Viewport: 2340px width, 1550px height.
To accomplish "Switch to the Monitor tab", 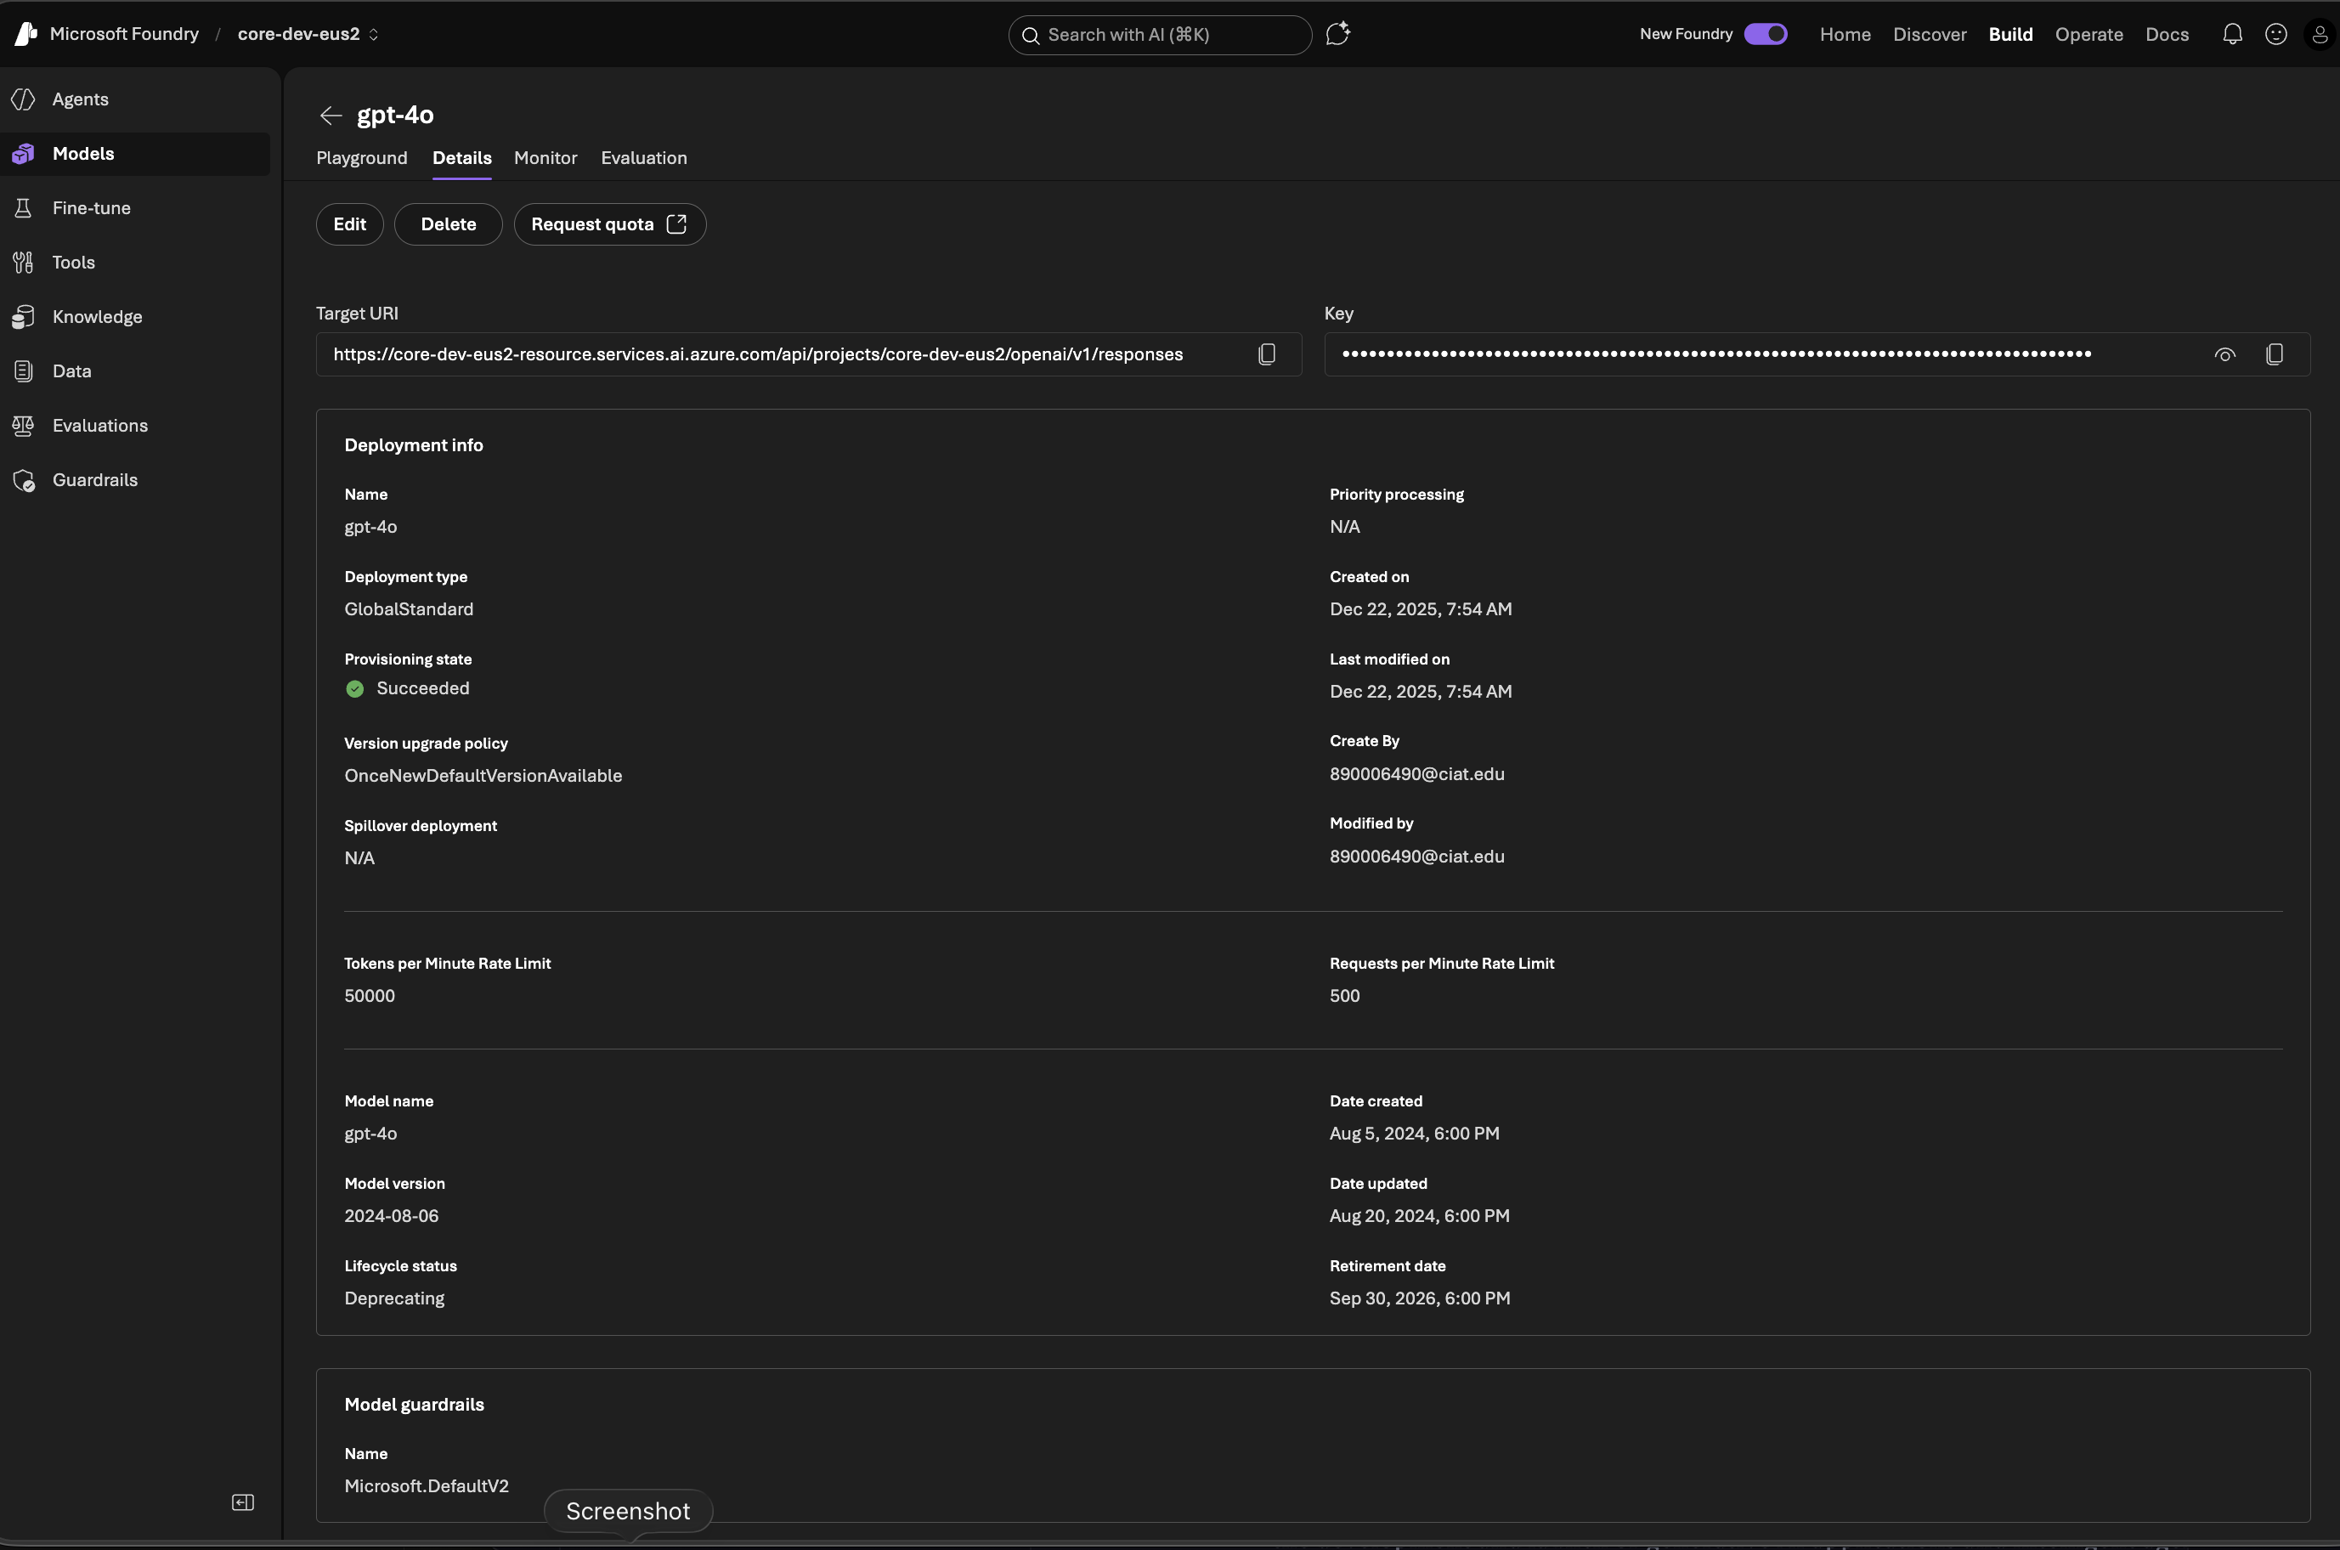I will tap(545, 158).
